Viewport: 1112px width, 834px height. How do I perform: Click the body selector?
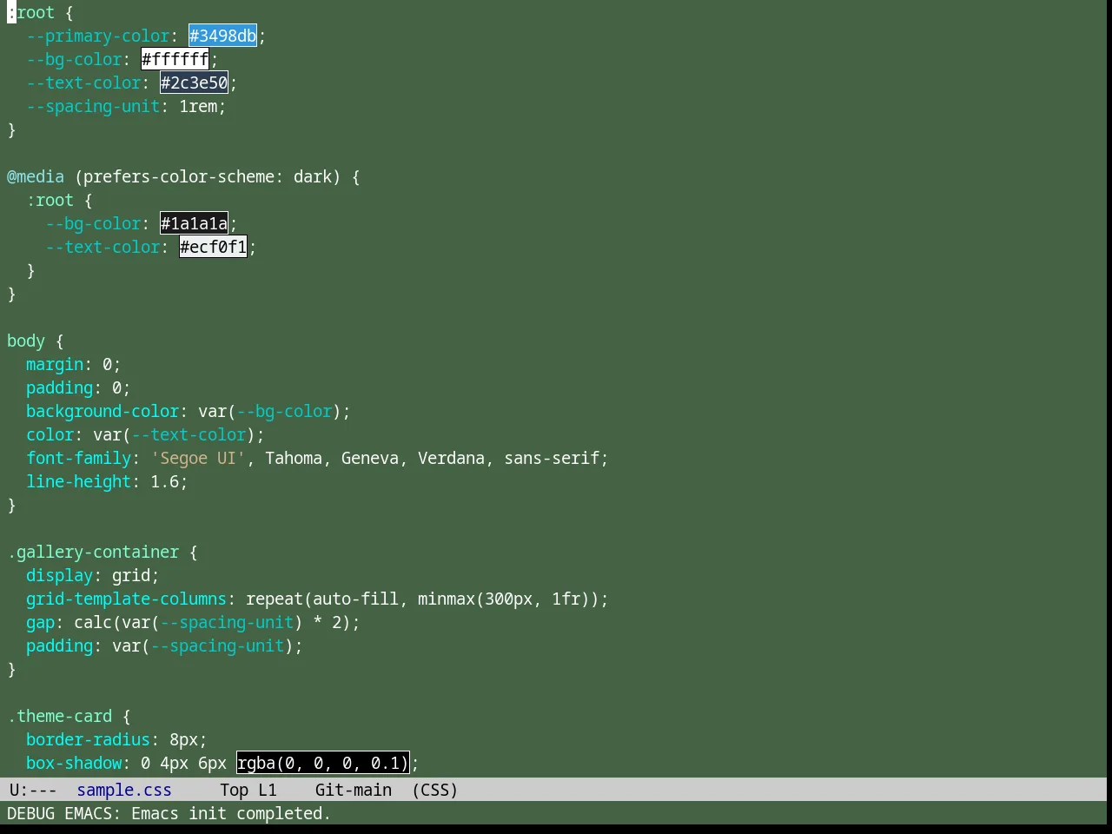[x=26, y=341]
